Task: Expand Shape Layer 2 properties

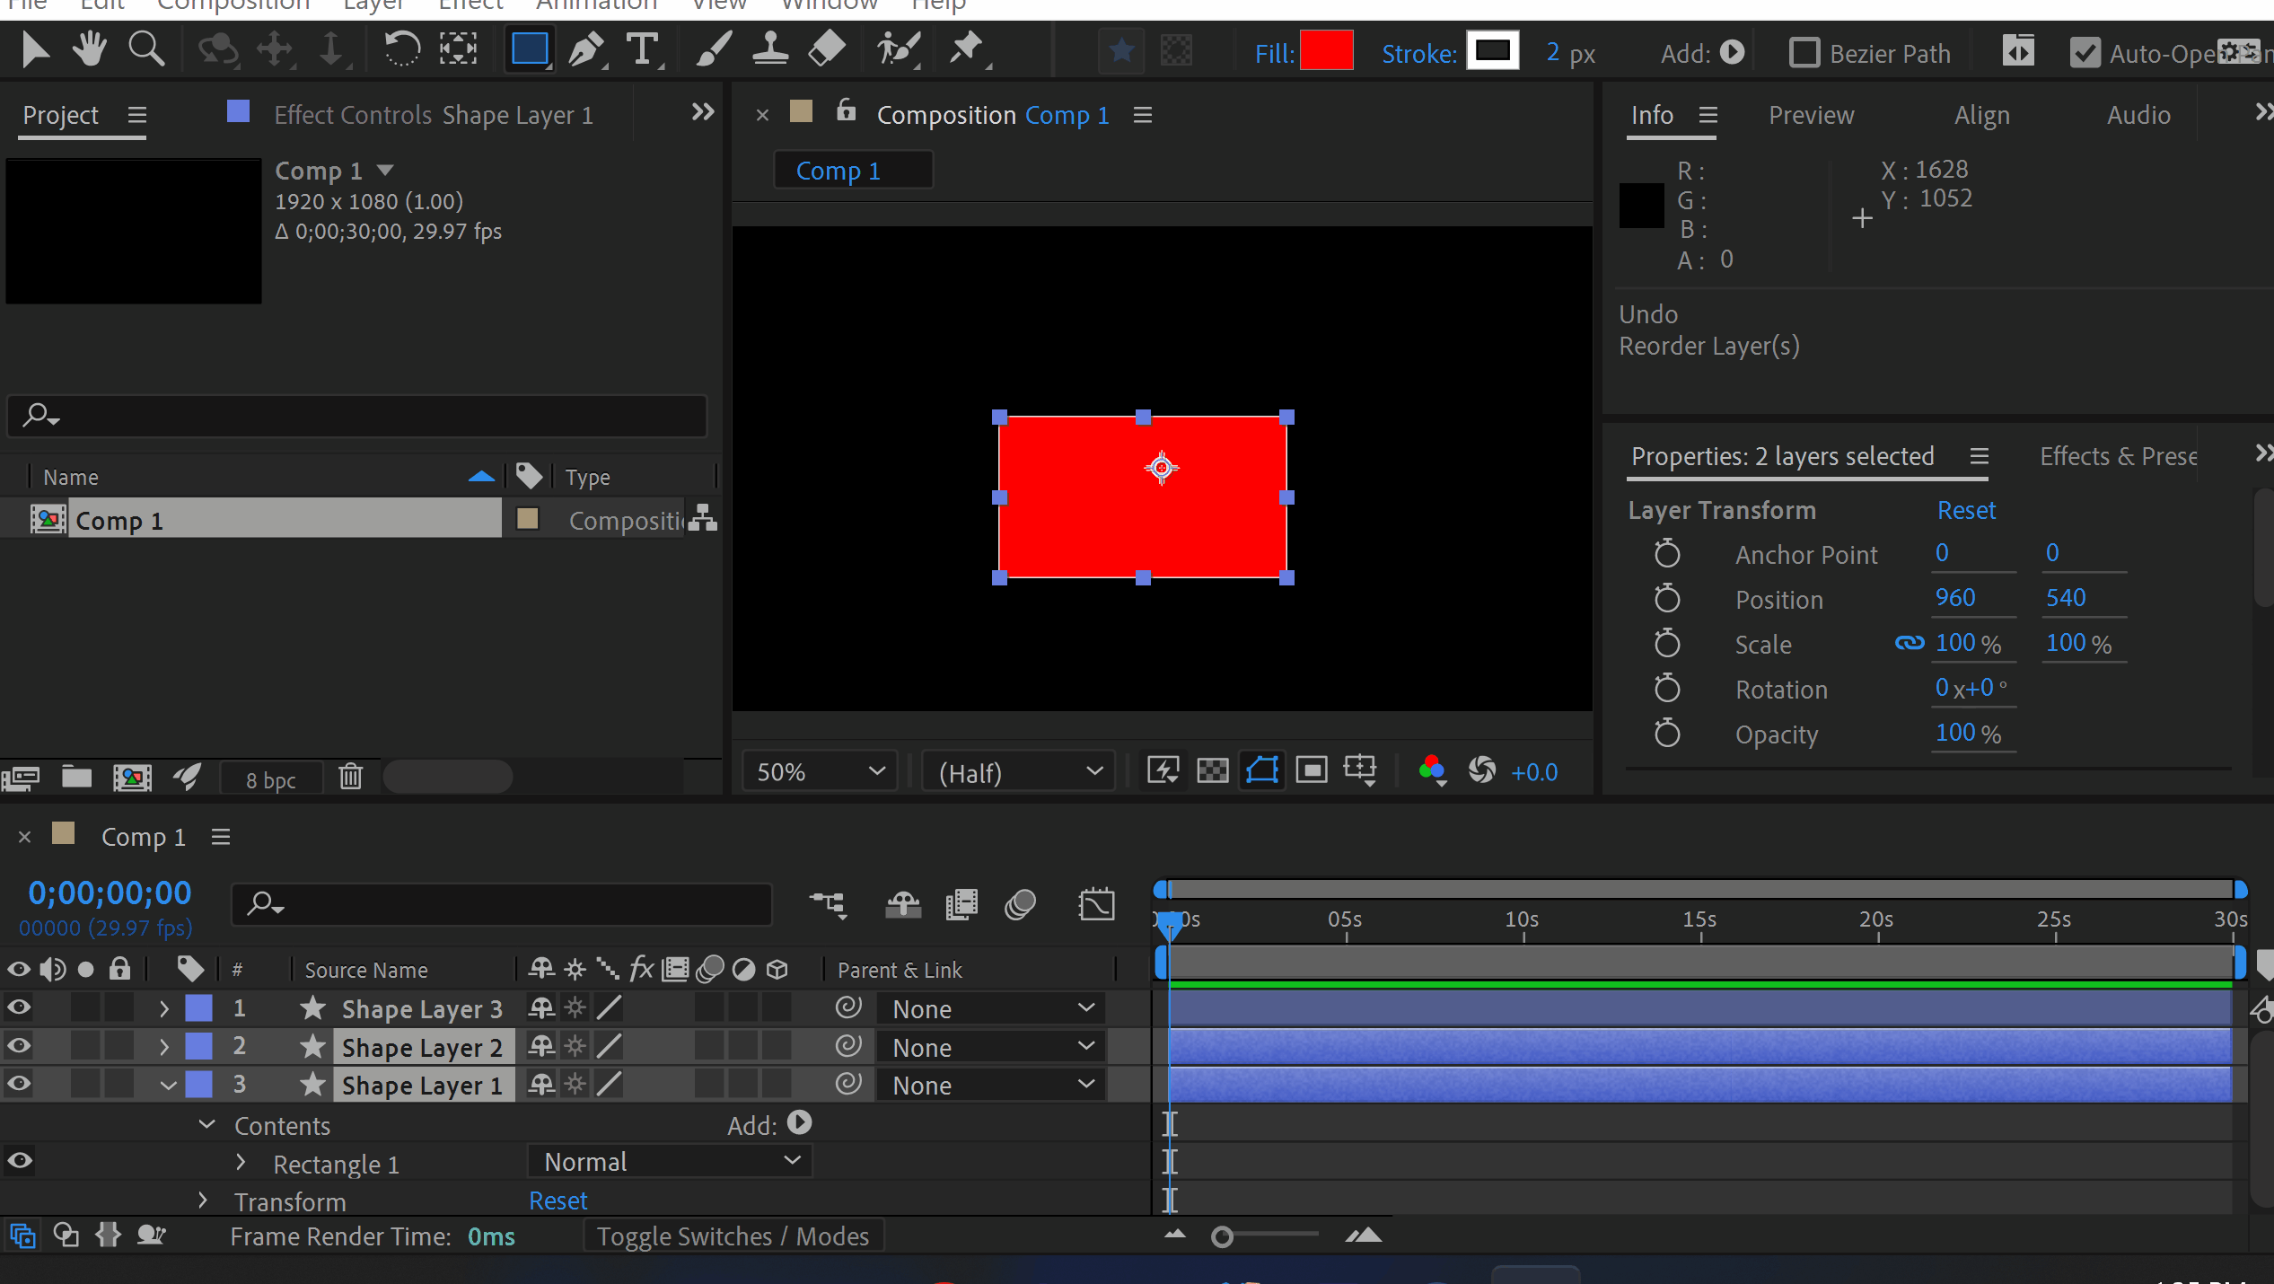Action: coord(164,1047)
